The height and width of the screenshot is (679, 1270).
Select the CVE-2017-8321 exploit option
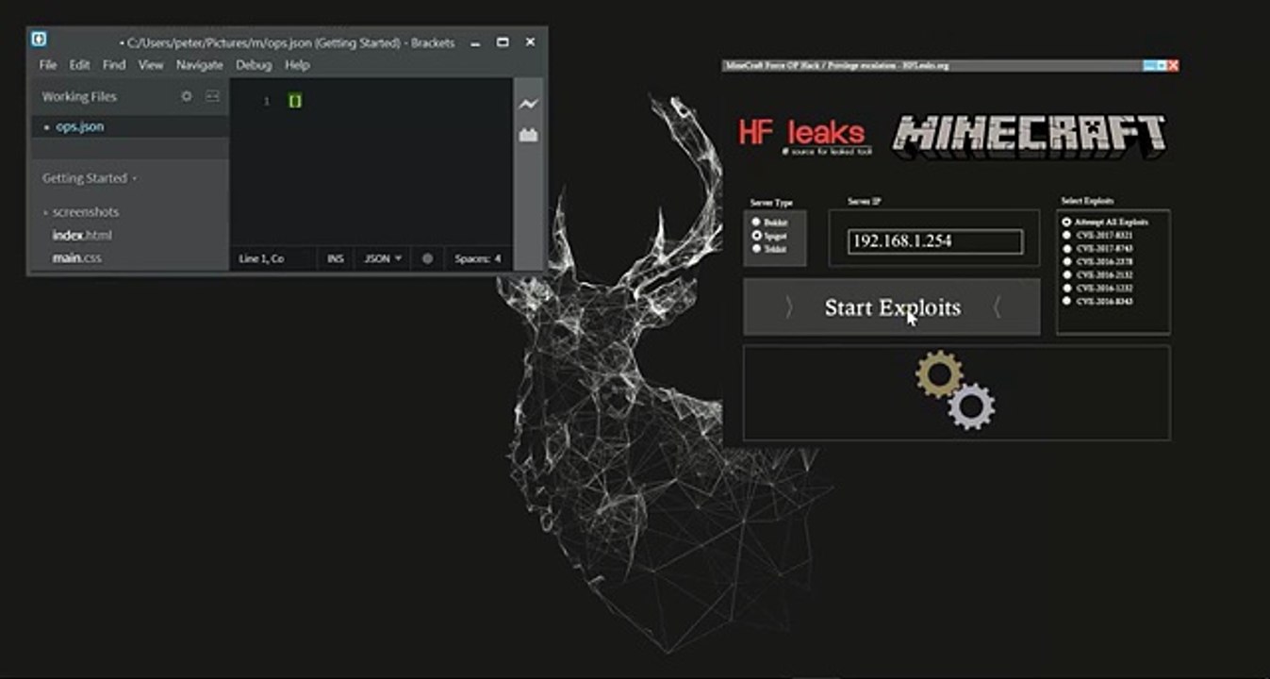tap(1066, 235)
